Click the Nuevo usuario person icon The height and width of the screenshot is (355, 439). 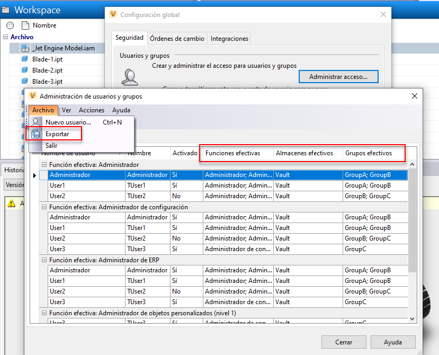35,122
